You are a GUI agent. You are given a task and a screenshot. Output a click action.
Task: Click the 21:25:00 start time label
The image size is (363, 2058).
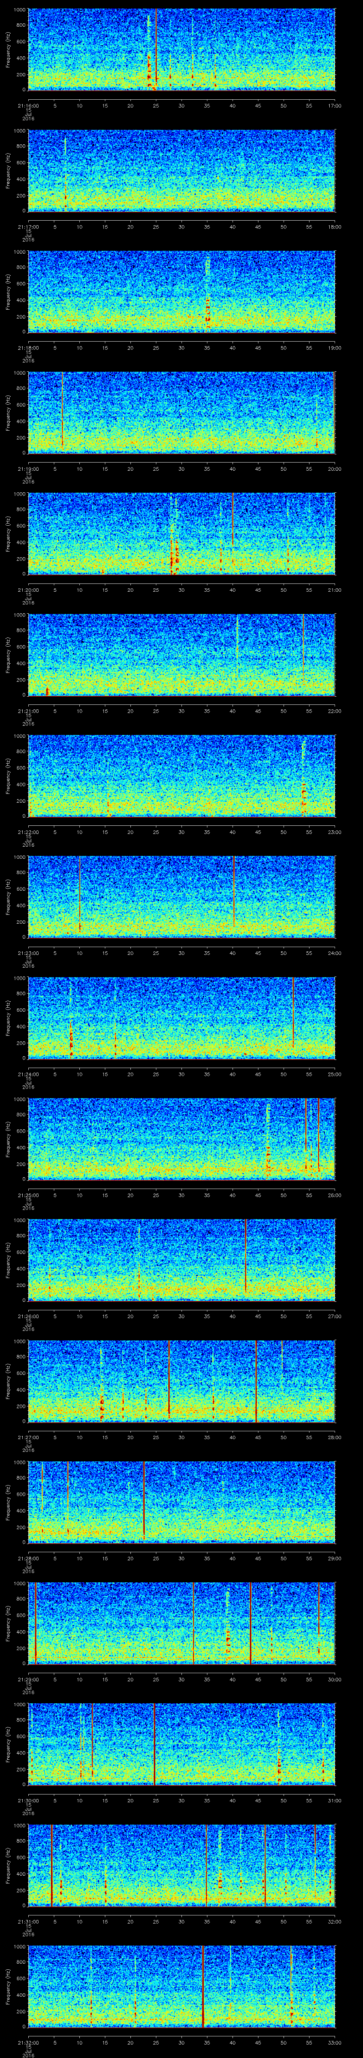[28, 1195]
